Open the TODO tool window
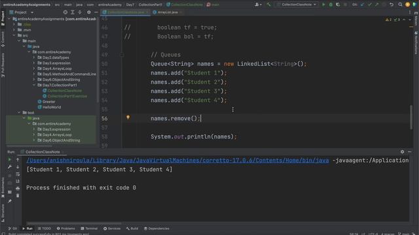This screenshot has width=419, height=235. tap(45, 228)
